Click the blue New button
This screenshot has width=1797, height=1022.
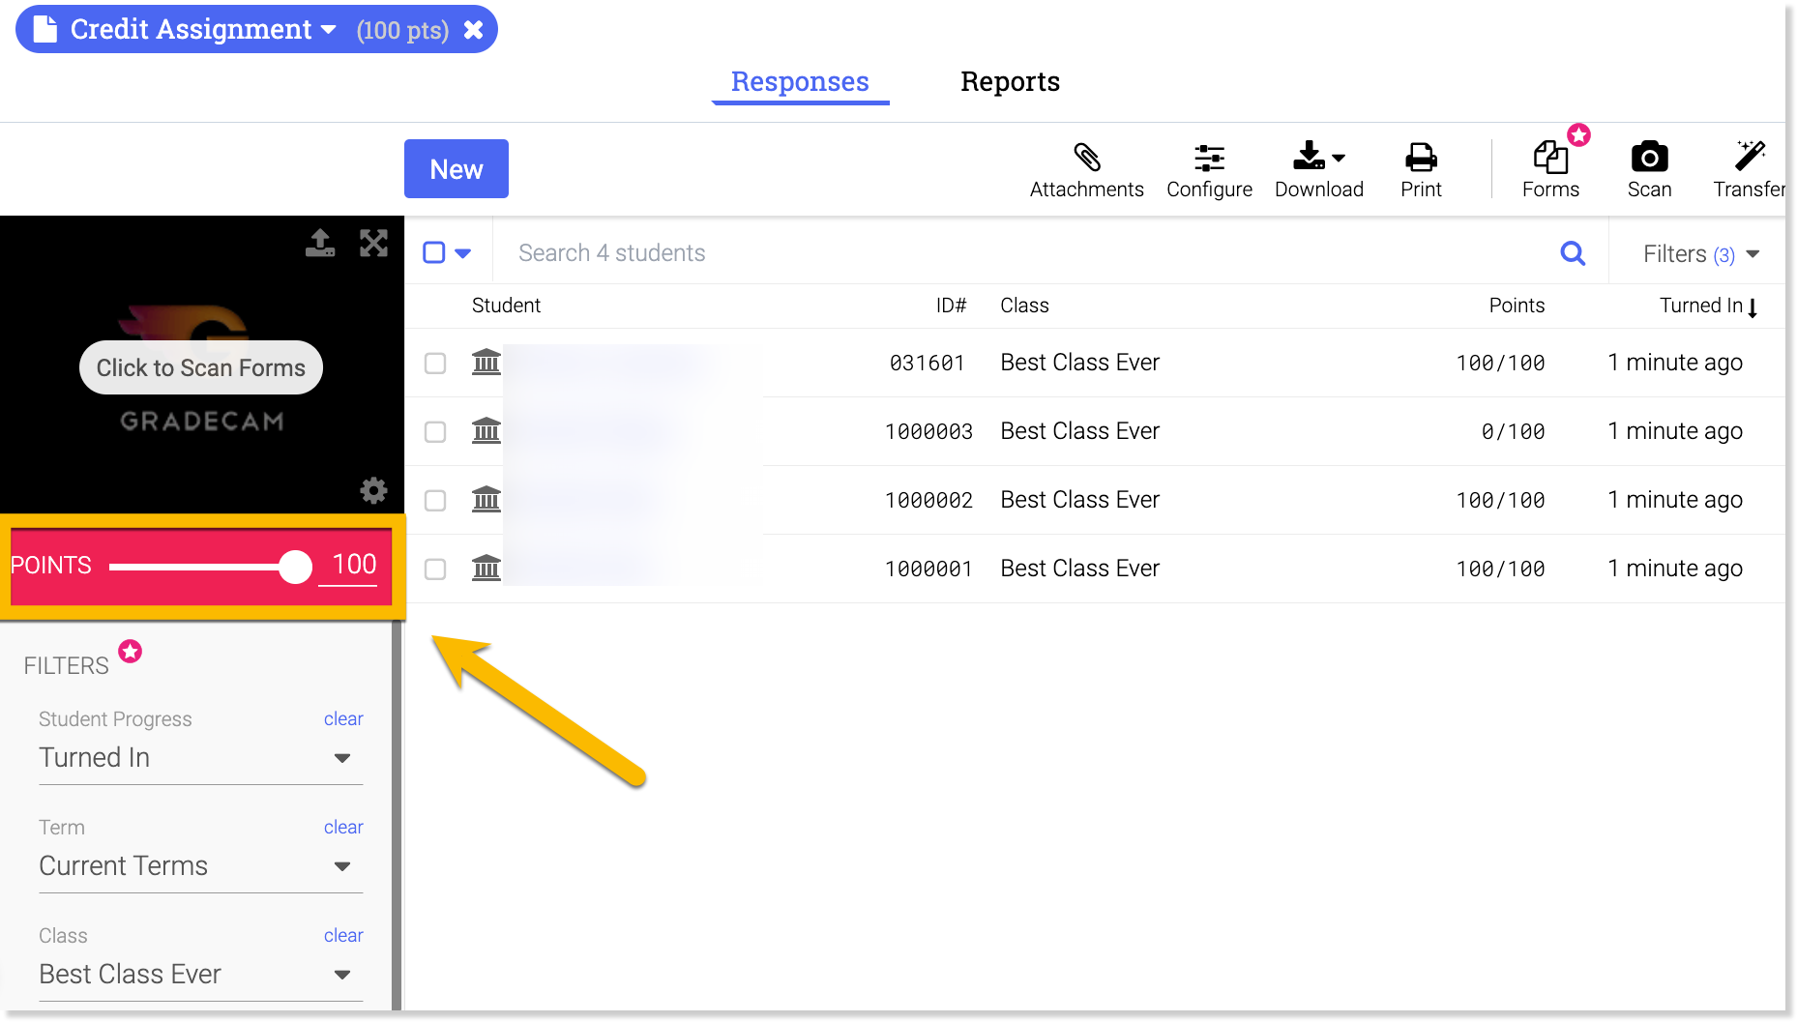(x=457, y=169)
